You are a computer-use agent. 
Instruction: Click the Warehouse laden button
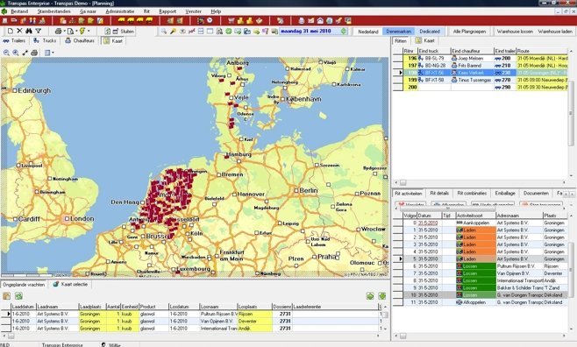click(x=555, y=32)
